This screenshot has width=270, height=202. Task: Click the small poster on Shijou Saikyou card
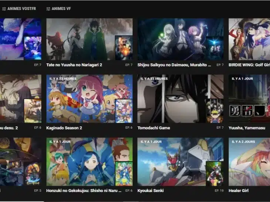pos(215,48)
